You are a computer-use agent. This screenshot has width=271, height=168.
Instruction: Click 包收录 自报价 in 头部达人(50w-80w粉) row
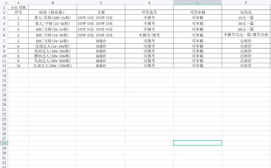[246, 61]
